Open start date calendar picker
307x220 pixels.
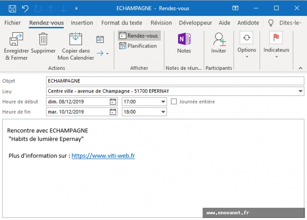coord(113,102)
